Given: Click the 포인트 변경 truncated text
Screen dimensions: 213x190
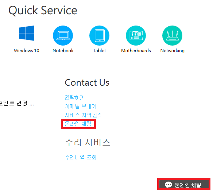Looking at the screenshot, I should (x=17, y=103).
